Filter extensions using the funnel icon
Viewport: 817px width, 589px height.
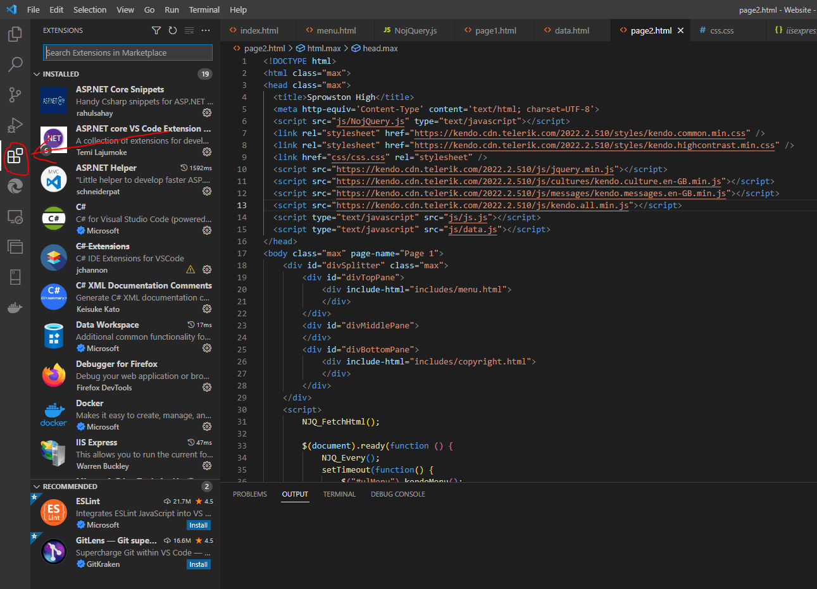point(156,30)
